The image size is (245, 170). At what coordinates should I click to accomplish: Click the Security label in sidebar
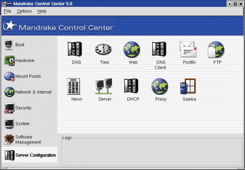pyautogui.click(x=23, y=108)
